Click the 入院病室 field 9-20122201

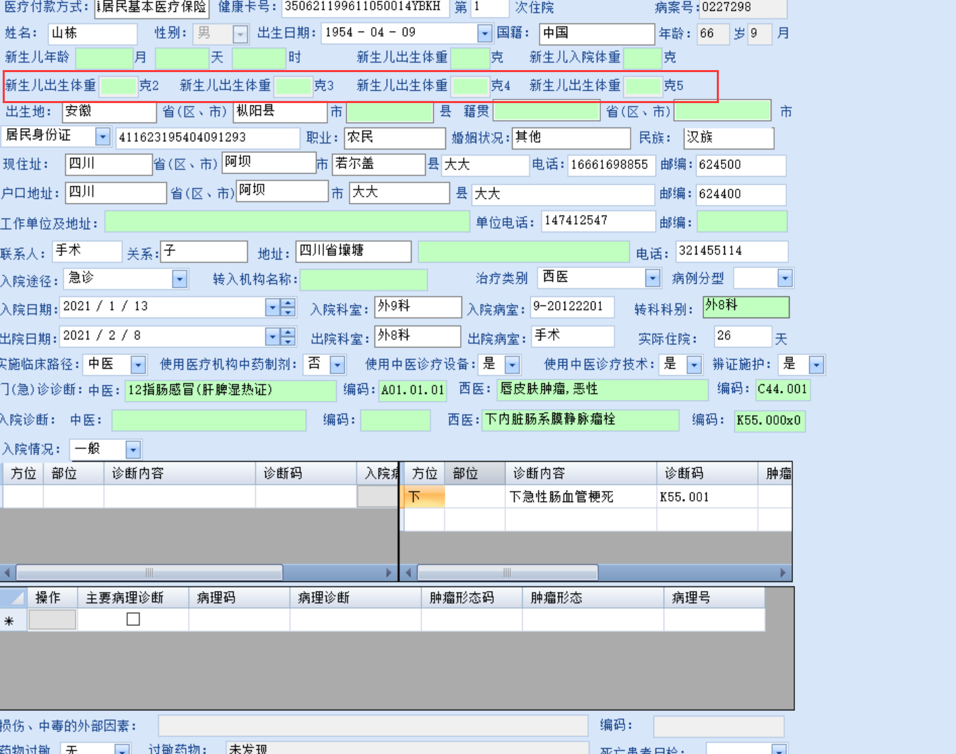click(x=572, y=307)
